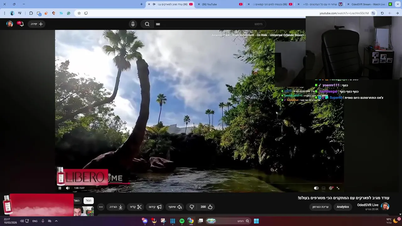Click the קידום promote button

pyautogui.click(x=155, y=207)
